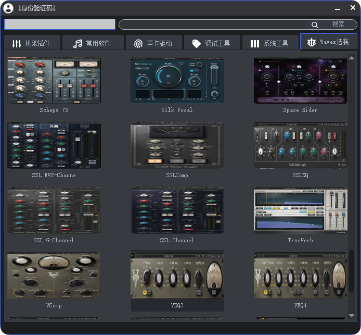
Task: Click the "SSL Channel" label
Action: click(x=177, y=240)
